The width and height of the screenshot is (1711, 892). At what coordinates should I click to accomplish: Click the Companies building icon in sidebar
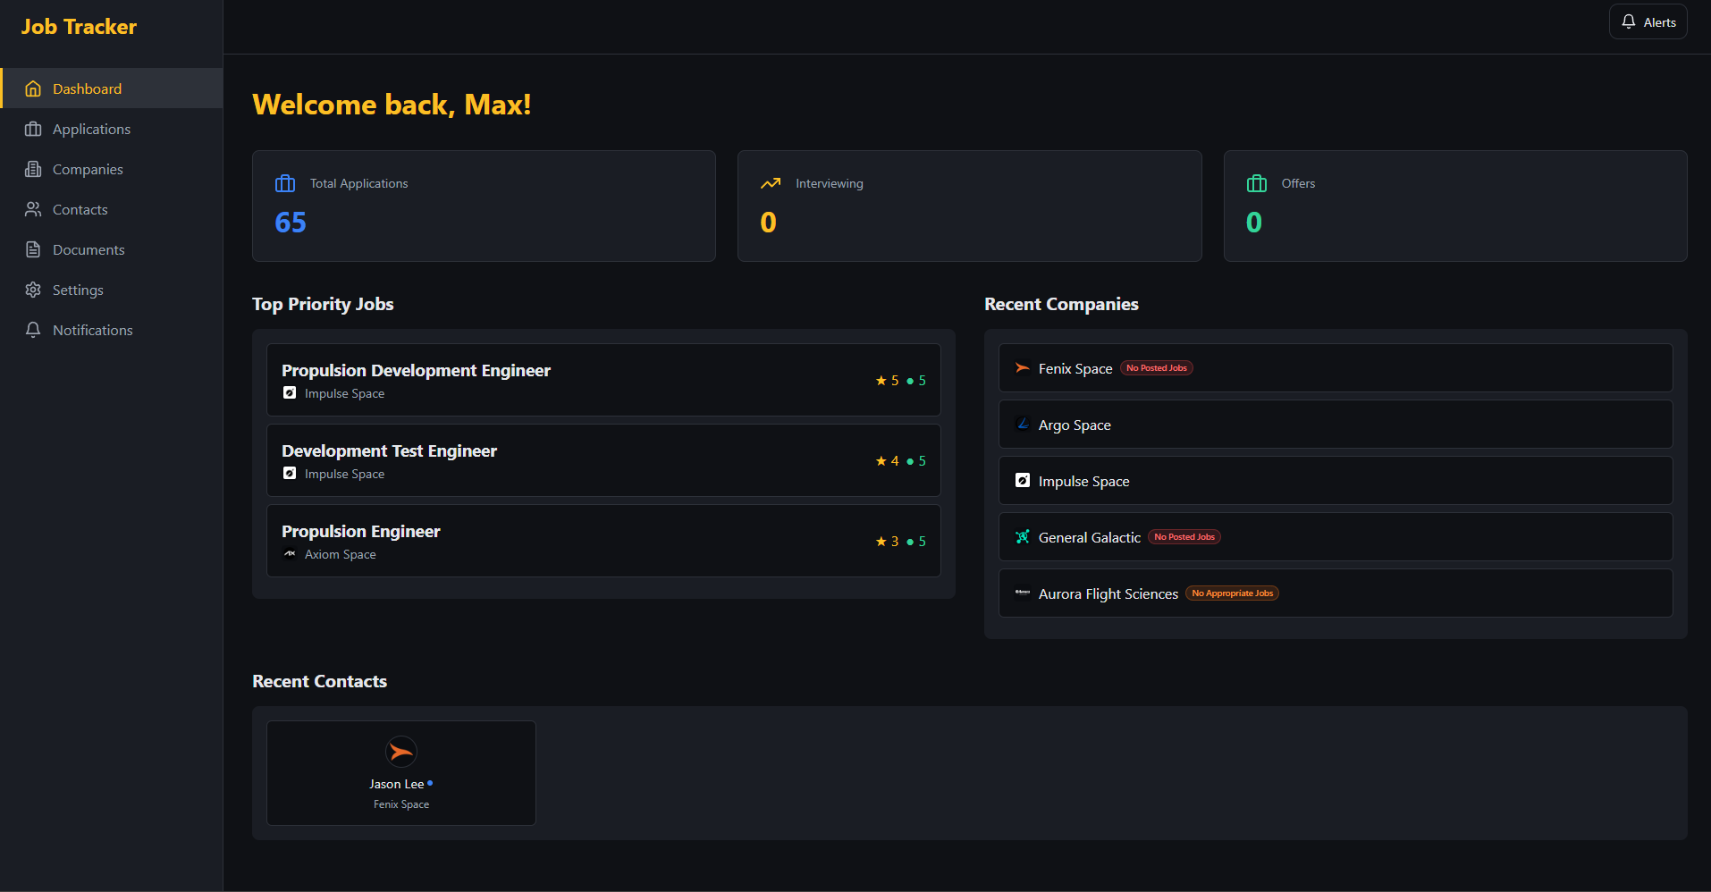(33, 169)
